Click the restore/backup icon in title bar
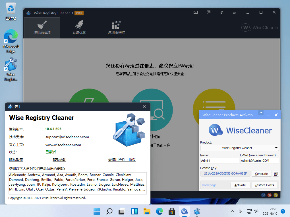Screen dimensions: 290x217 [x=222, y=13]
